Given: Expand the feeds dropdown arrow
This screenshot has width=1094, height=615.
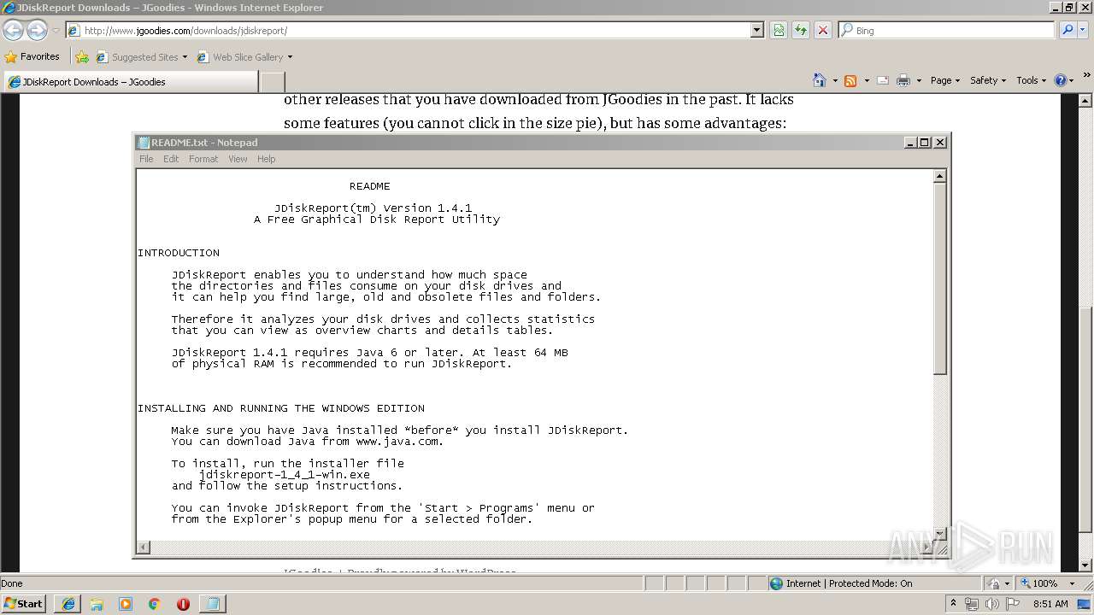Looking at the screenshot, I should click(x=866, y=80).
